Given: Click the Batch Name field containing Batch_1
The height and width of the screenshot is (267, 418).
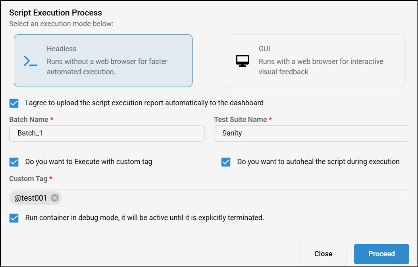Looking at the screenshot, I should tap(106, 133).
